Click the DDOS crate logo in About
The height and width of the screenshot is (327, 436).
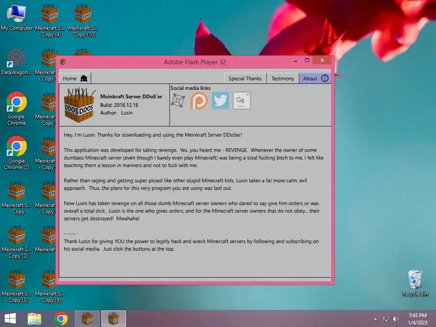79,105
